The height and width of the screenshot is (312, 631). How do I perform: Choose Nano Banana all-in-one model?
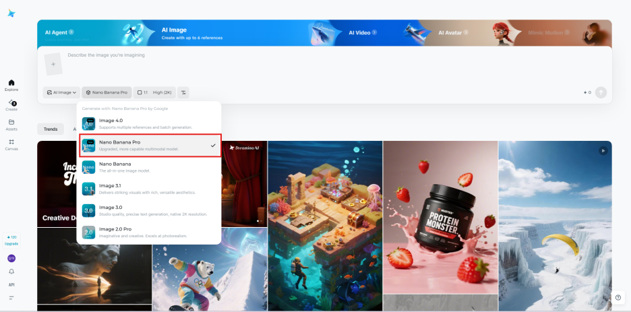tap(149, 167)
